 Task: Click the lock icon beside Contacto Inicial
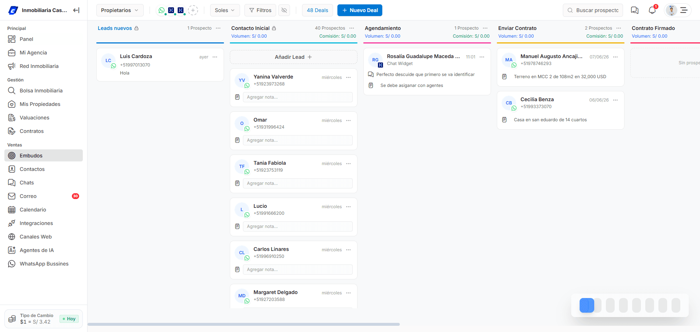coord(274,28)
